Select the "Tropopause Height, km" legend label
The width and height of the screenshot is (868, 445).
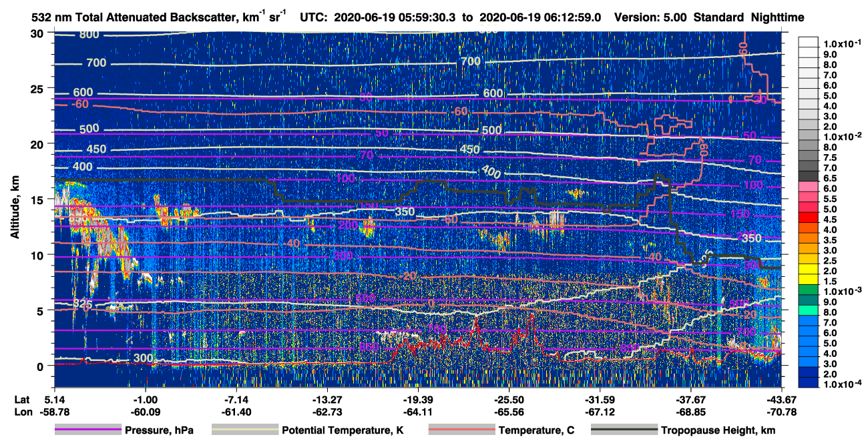[x=718, y=430]
